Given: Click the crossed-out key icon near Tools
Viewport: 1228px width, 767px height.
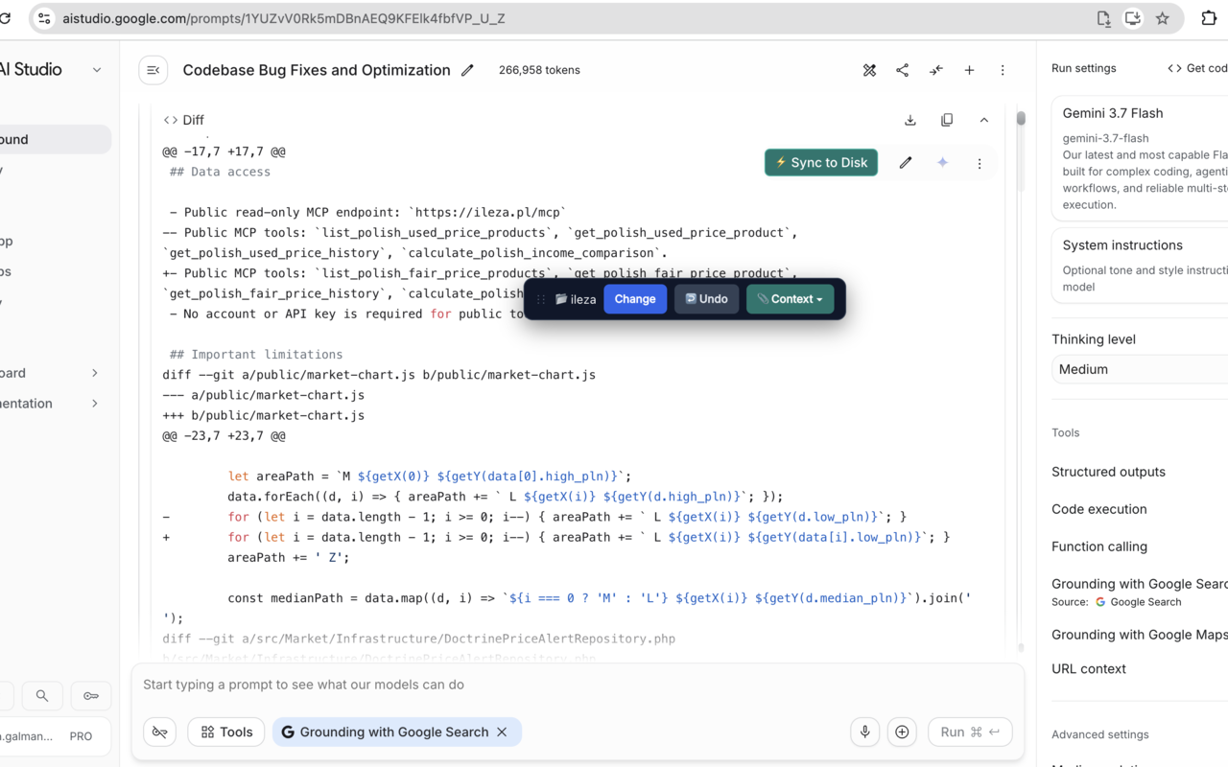Looking at the screenshot, I should pos(160,732).
